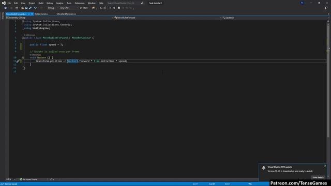Click the bookmark icon in toolbar

[x=119, y=8]
